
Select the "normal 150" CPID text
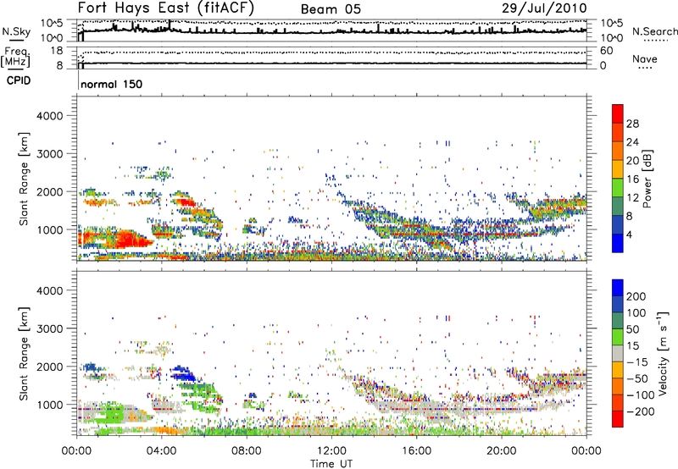111,84
